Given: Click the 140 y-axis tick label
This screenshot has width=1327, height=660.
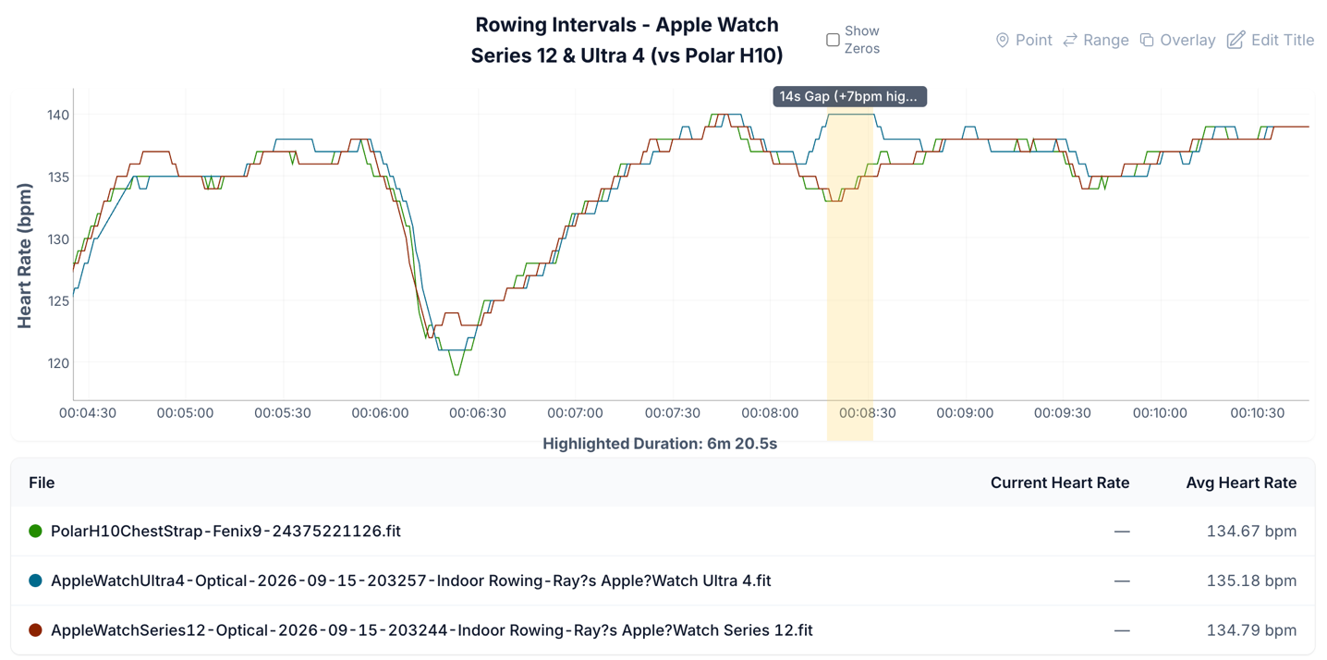Looking at the screenshot, I should (x=58, y=115).
